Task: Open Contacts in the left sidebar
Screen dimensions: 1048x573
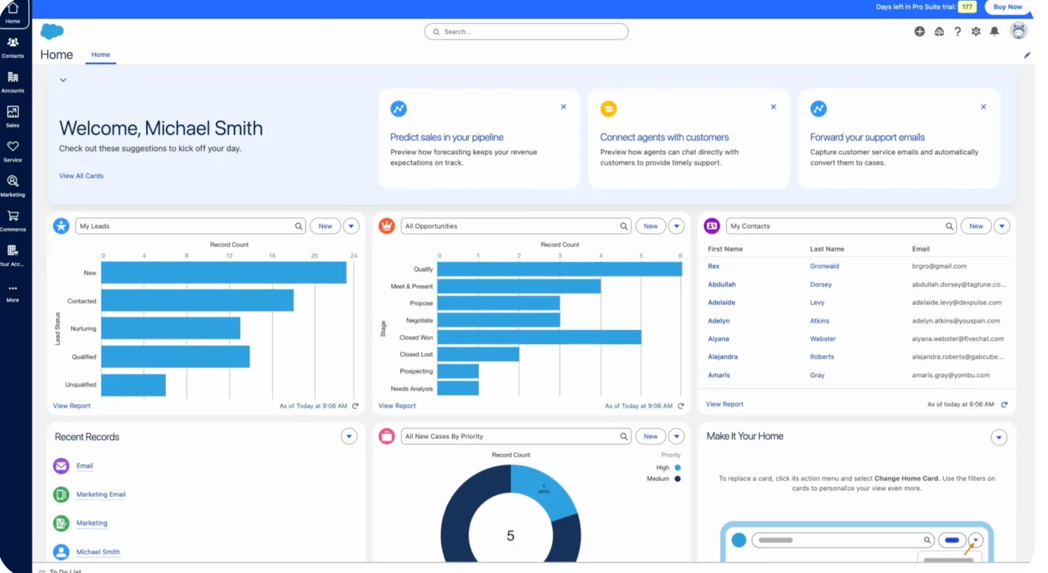Action: click(x=13, y=48)
